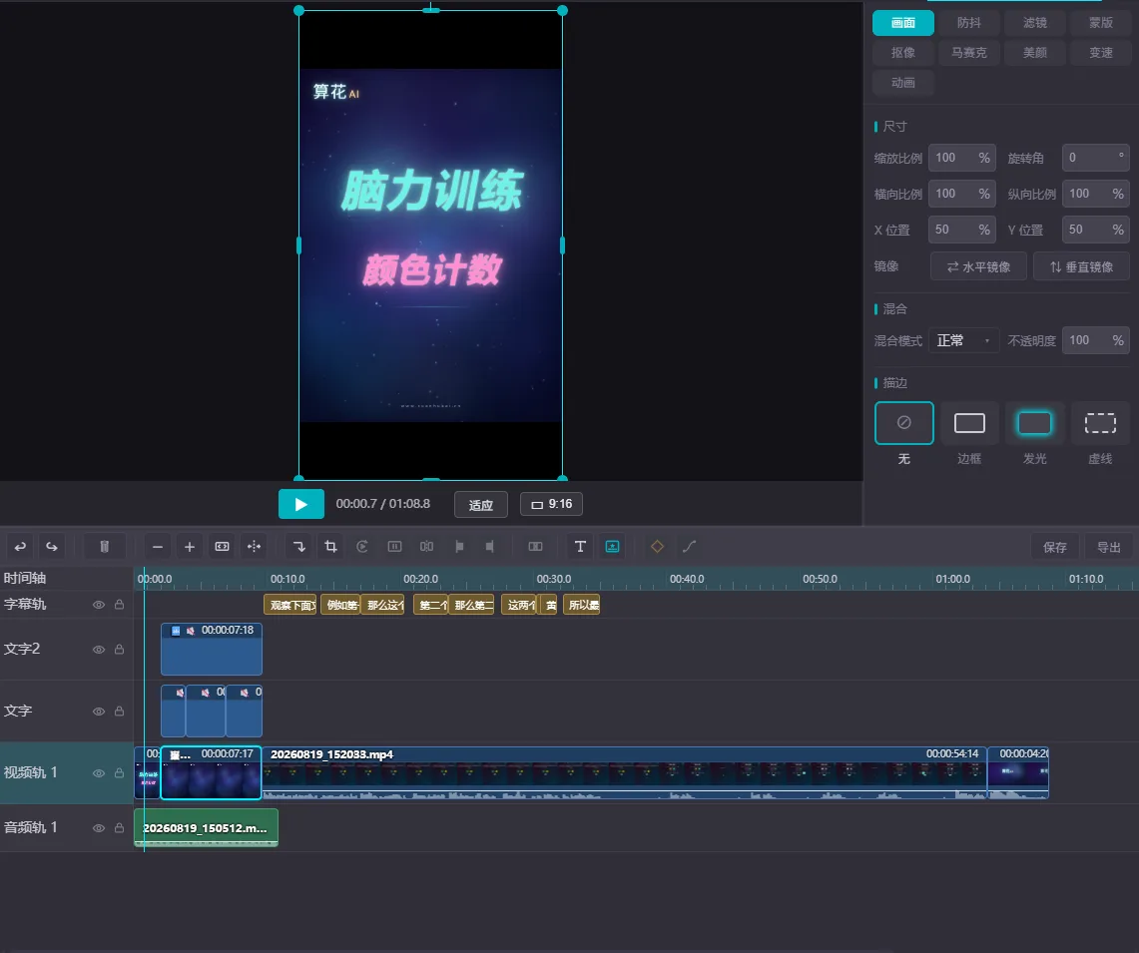This screenshot has height=953, width=1139.
Task: Select the 虚线 dashed stroke style
Action: click(1100, 423)
